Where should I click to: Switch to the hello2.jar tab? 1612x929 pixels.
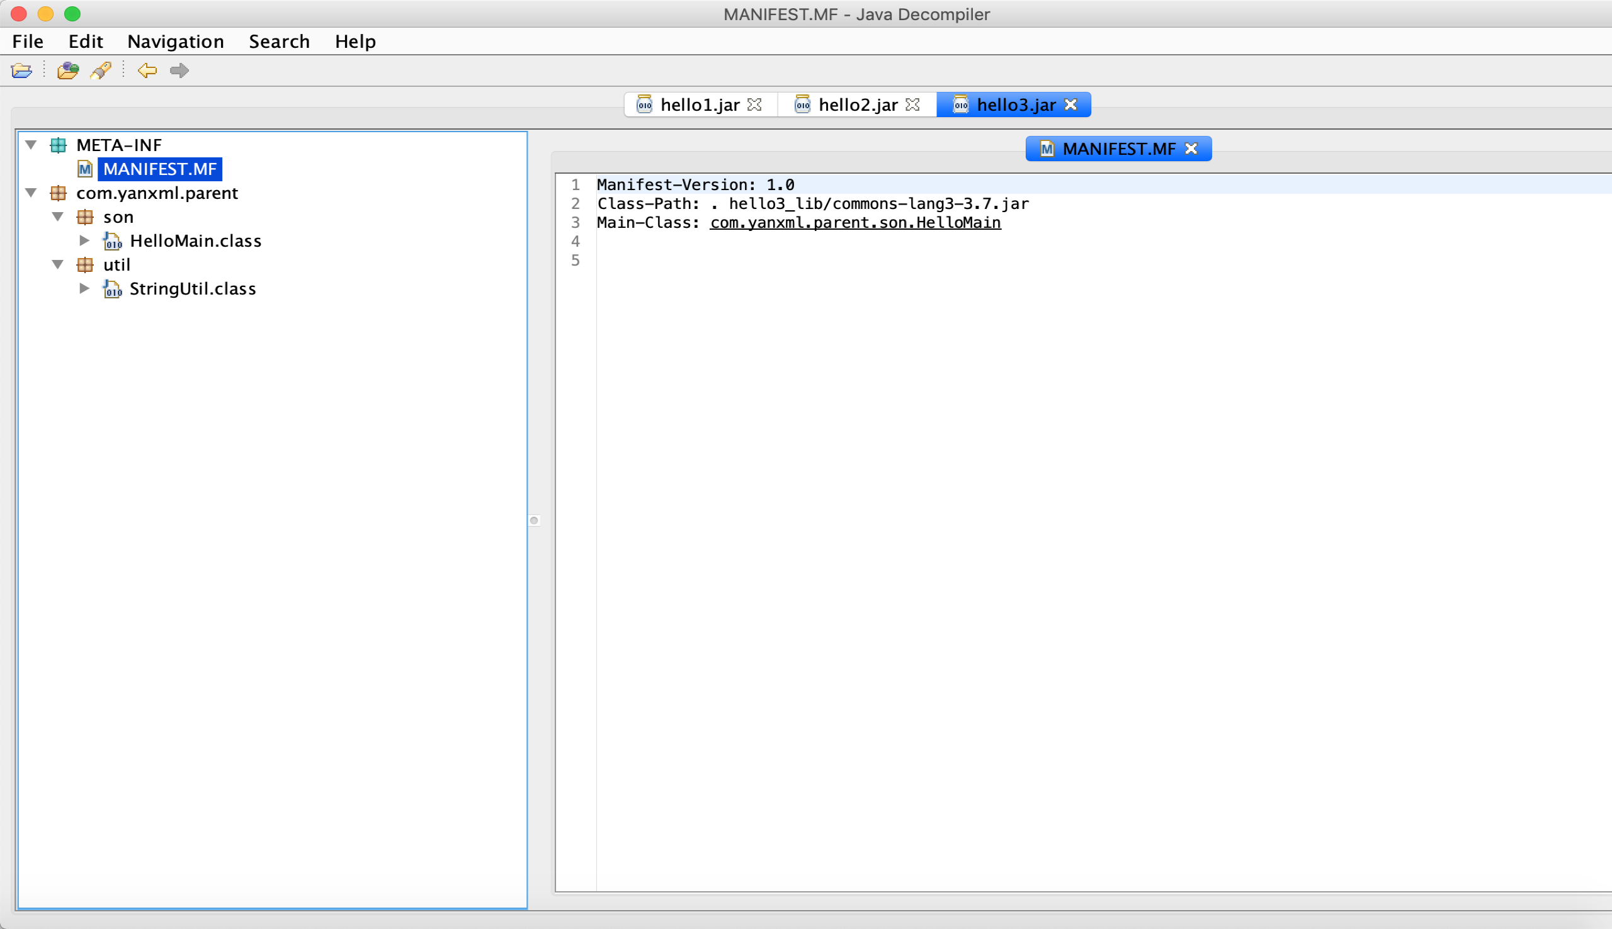tap(857, 104)
